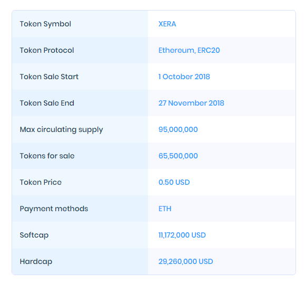Select the Ethereum, ERC20 protocol text
This screenshot has width=306, height=283.
[189, 50]
